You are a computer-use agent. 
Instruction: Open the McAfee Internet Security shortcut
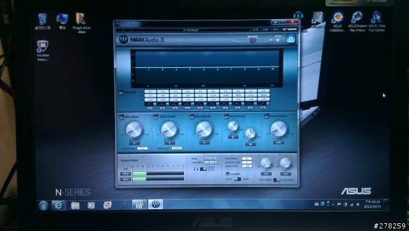[x=43, y=51]
